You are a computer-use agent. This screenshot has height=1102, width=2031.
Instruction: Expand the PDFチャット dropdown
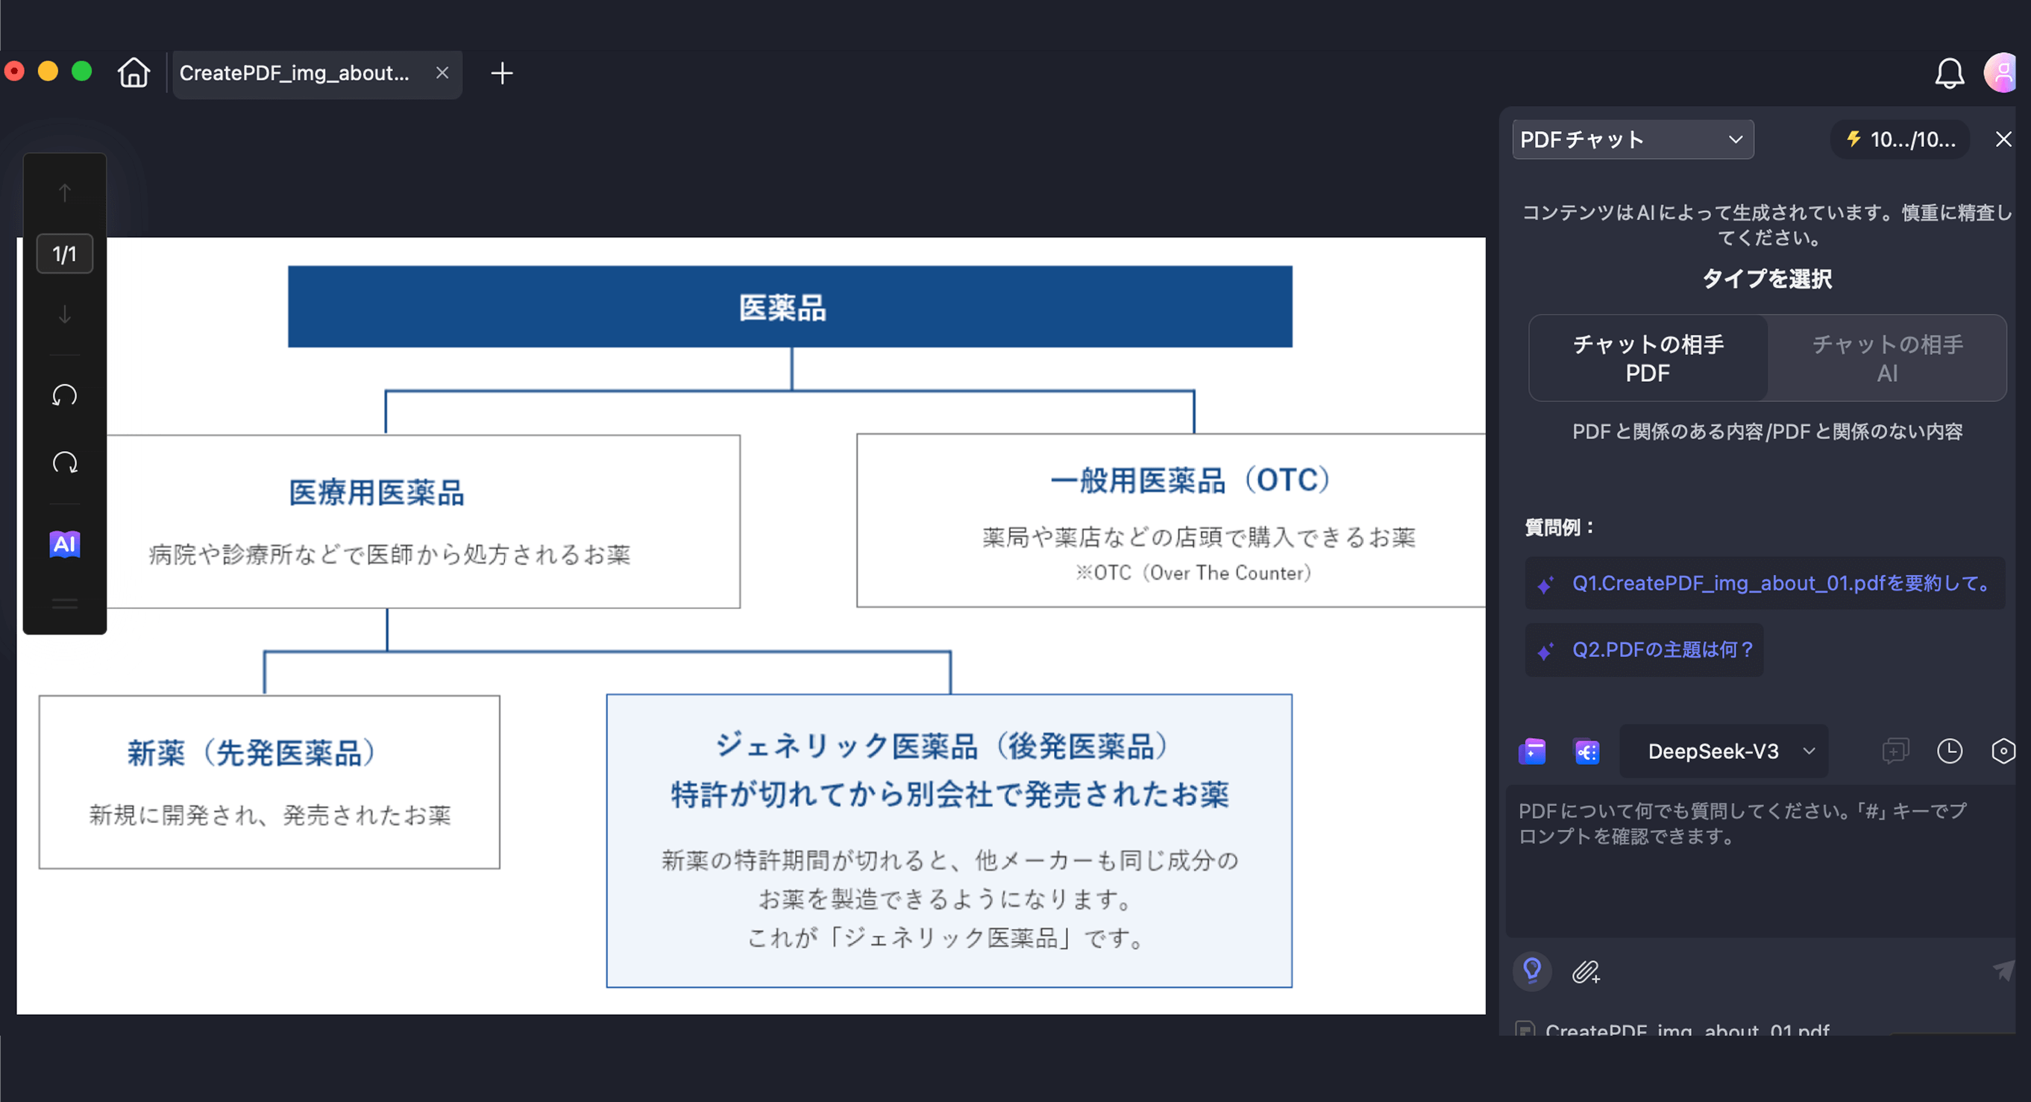(1632, 139)
